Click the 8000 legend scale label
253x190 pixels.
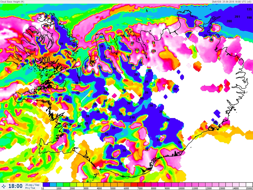pyautogui.click(x=154, y=188)
